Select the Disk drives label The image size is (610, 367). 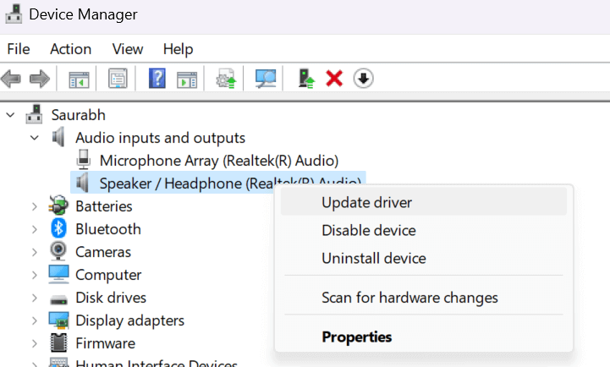tap(111, 298)
